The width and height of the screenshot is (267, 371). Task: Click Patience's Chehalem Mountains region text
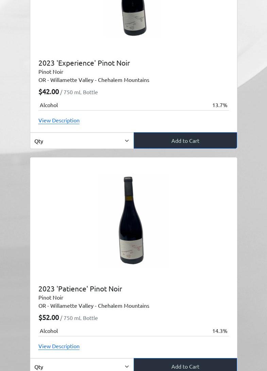click(x=123, y=306)
